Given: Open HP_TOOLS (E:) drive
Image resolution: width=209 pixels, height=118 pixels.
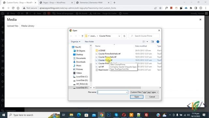Looking at the screenshot, I should click(82, 84).
